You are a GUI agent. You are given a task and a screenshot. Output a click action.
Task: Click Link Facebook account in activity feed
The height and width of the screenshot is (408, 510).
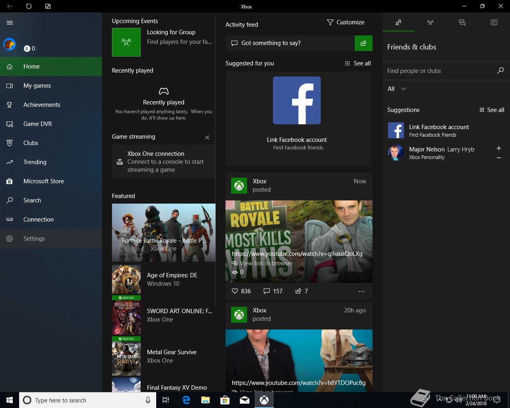point(297,140)
